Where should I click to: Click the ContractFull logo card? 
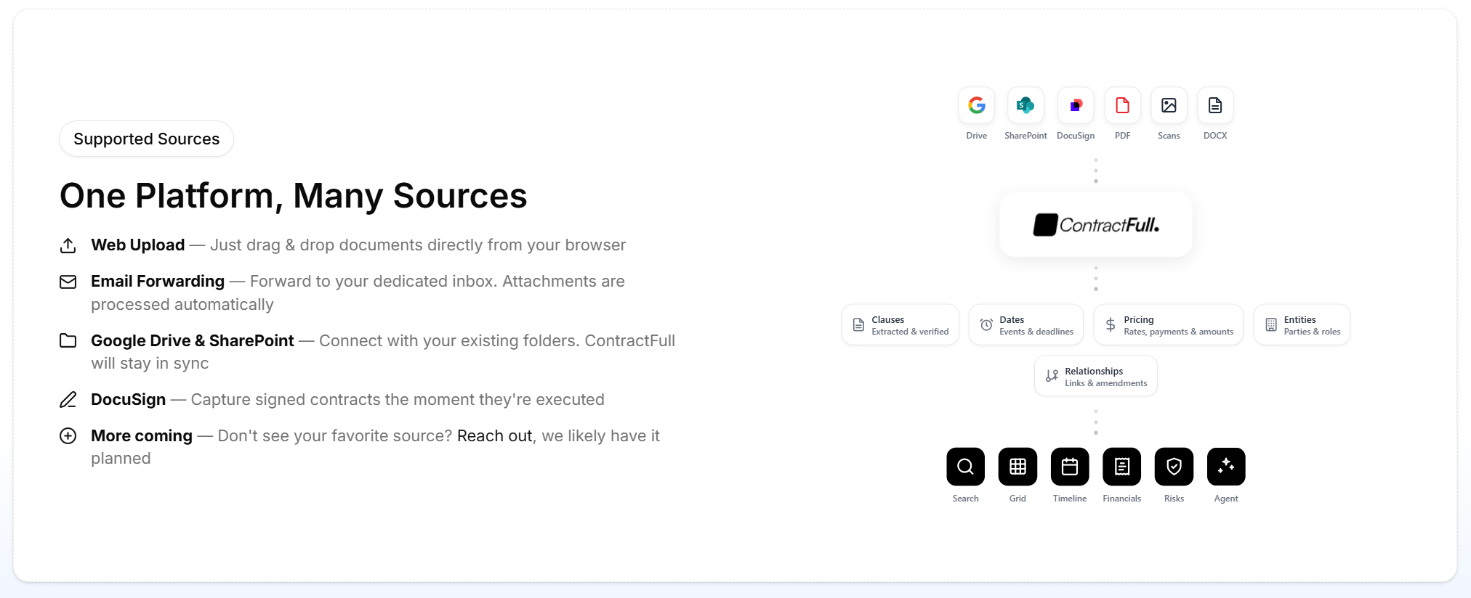1096,225
